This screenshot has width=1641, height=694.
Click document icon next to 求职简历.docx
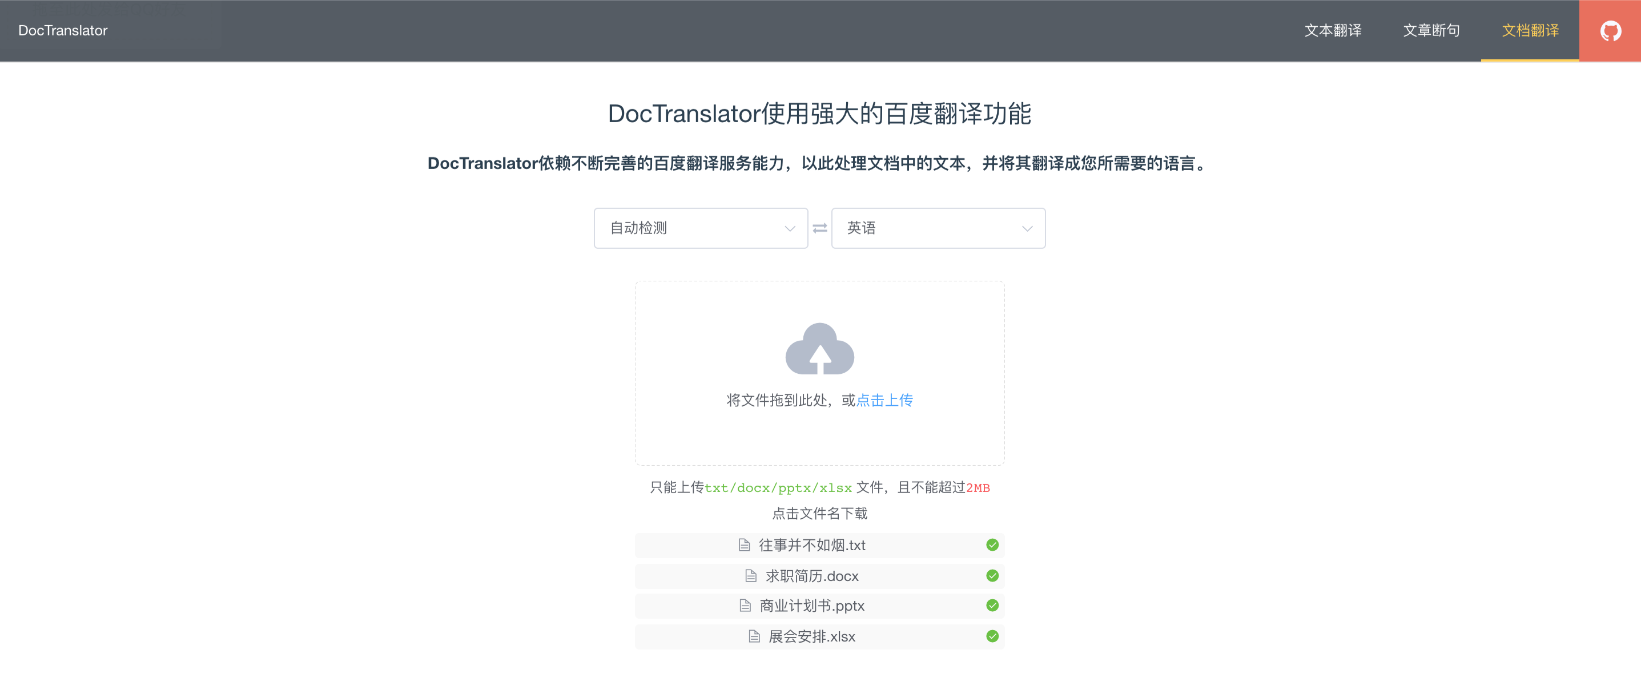750,575
